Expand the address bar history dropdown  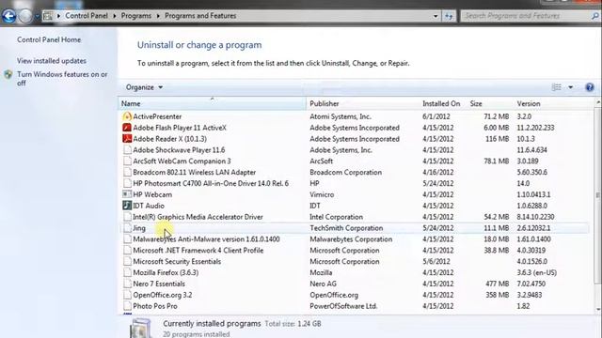pos(436,16)
